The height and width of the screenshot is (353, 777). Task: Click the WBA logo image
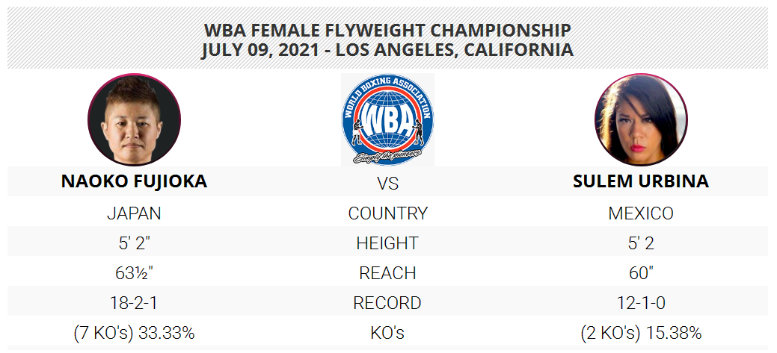387,119
